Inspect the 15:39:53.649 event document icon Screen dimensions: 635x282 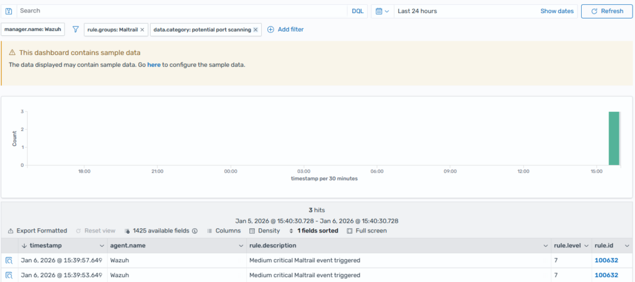(x=9, y=275)
